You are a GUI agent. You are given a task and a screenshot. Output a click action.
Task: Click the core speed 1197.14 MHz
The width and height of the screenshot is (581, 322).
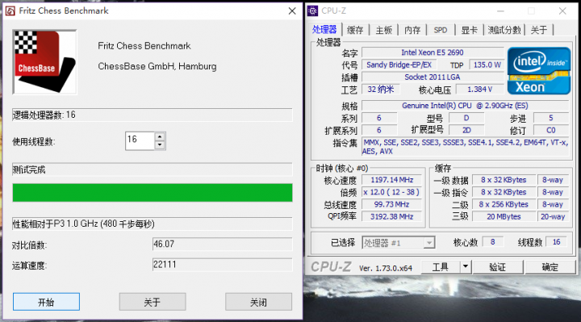(391, 180)
